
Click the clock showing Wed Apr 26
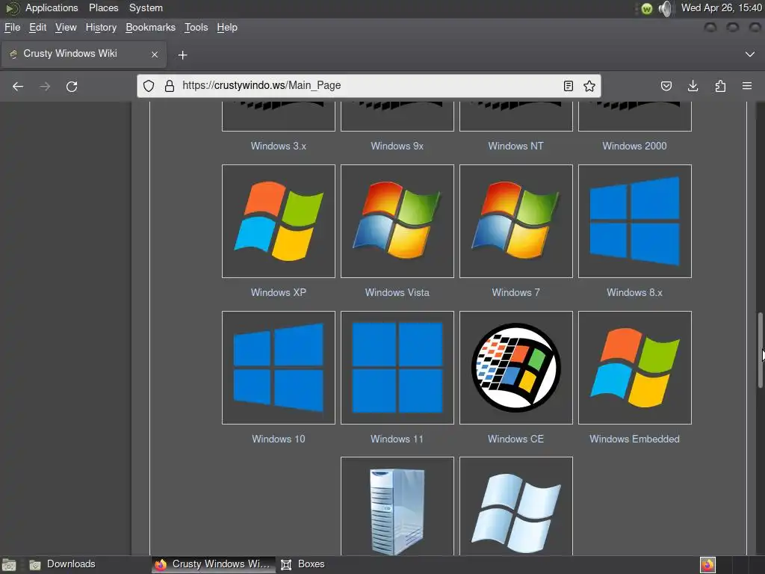pyautogui.click(x=721, y=7)
